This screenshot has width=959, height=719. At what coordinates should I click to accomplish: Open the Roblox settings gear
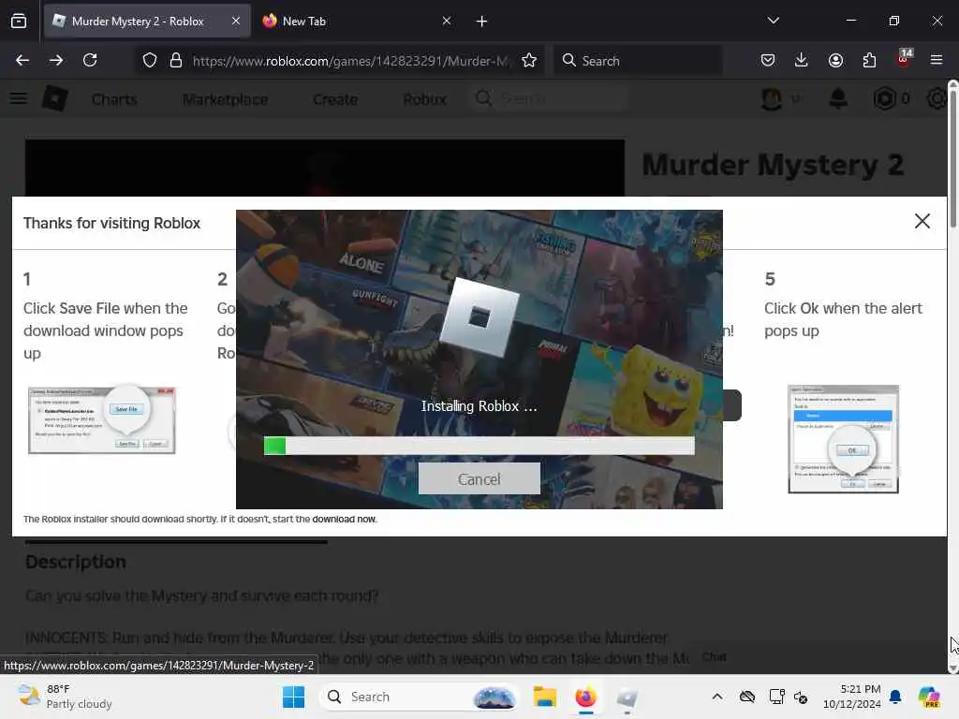click(x=937, y=98)
